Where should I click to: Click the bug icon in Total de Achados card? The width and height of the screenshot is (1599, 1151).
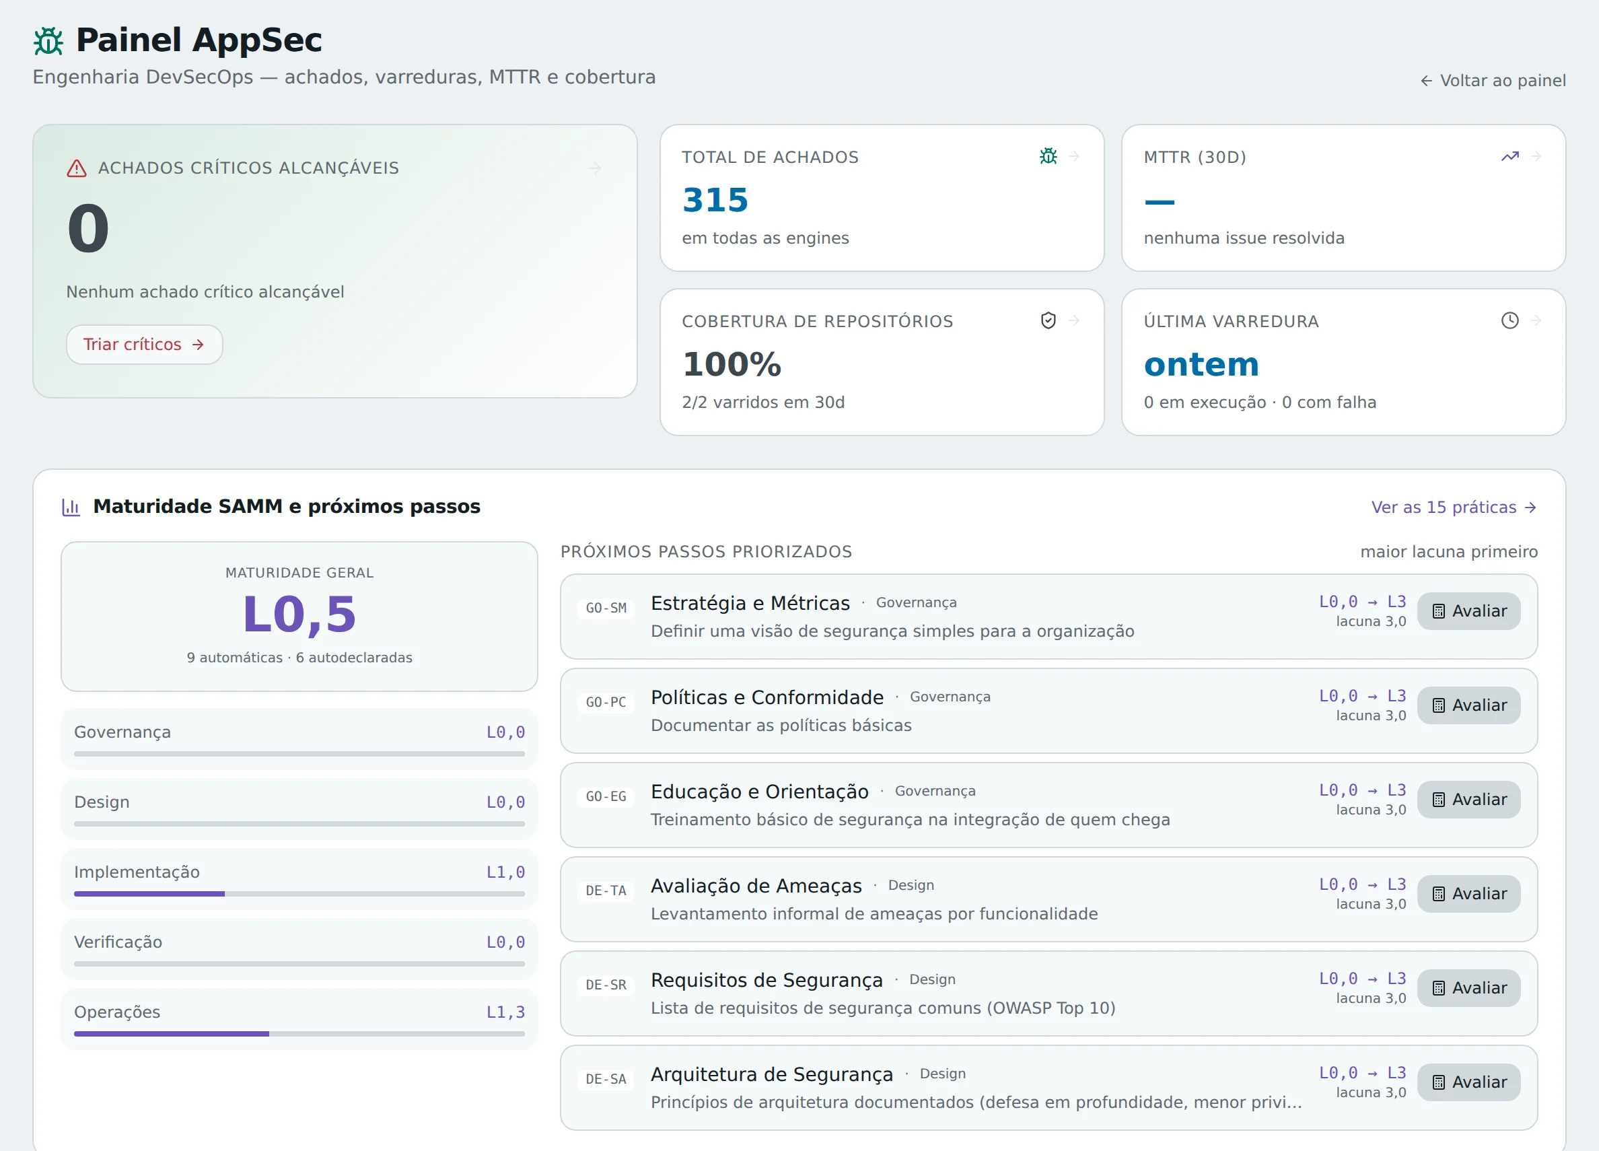click(x=1049, y=156)
